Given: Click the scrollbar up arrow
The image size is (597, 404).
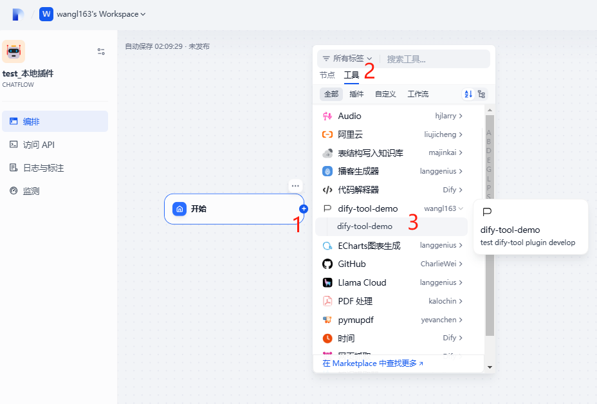Looking at the screenshot, I should 490,110.
